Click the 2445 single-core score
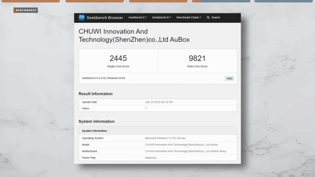 coord(118,58)
